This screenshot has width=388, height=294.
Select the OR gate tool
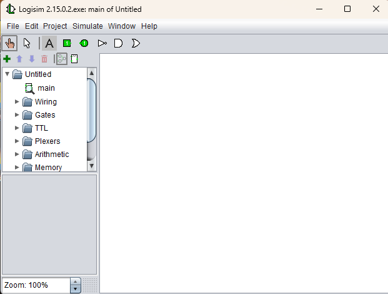pos(136,43)
